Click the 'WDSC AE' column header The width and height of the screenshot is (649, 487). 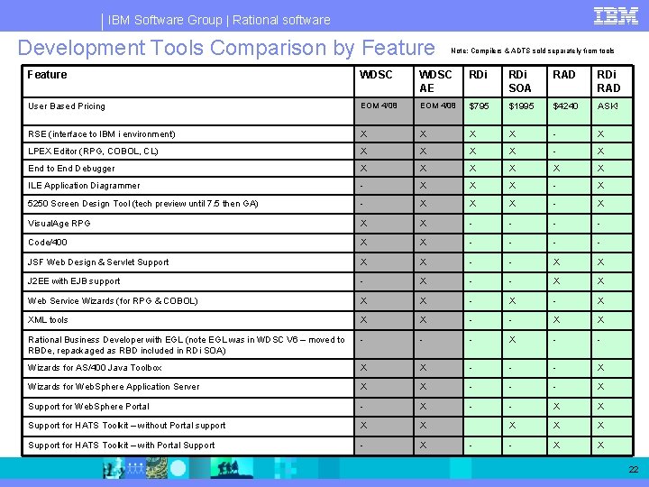tap(435, 81)
